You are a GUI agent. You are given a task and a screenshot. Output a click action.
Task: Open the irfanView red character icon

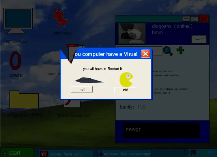pyautogui.click(x=60, y=17)
